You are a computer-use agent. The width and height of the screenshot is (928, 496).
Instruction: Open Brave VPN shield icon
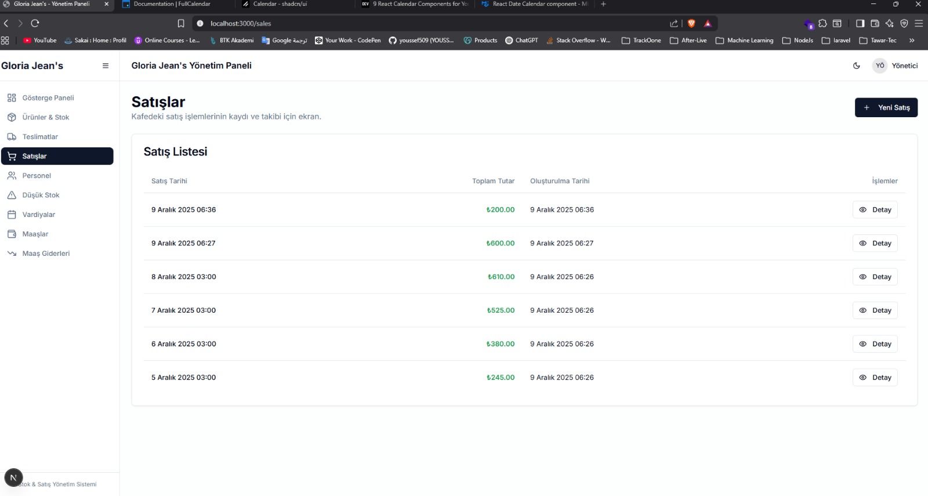(904, 23)
